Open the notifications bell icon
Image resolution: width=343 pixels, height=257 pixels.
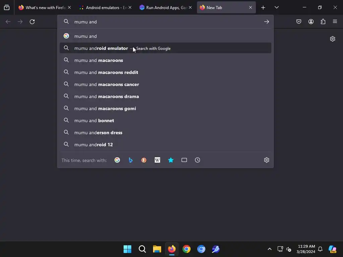tap(320, 249)
